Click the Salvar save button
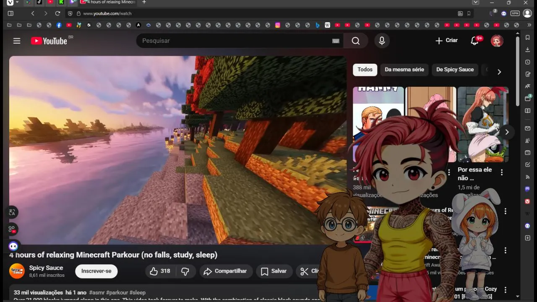This screenshot has height=302, width=537. [x=274, y=271]
